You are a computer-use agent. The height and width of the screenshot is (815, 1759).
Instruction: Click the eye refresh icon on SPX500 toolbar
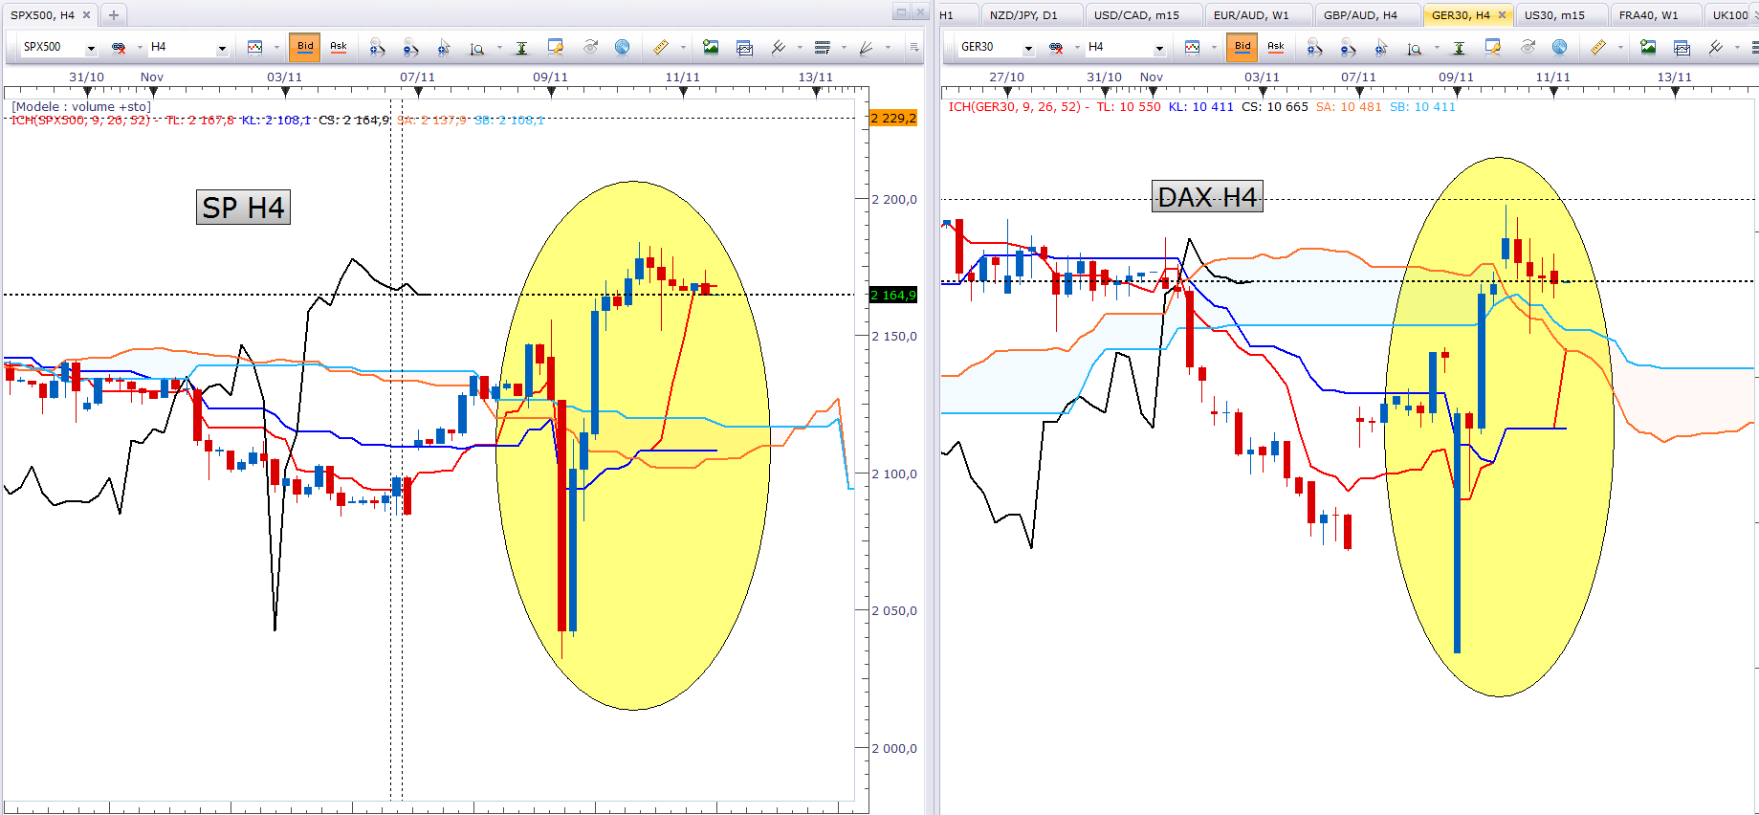[590, 47]
